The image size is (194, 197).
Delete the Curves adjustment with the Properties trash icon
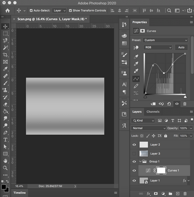pyautogui.click(x=185, y=104)
